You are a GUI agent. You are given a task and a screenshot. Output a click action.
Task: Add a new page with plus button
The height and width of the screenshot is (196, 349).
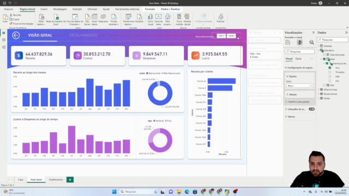[x=70, y=180]
